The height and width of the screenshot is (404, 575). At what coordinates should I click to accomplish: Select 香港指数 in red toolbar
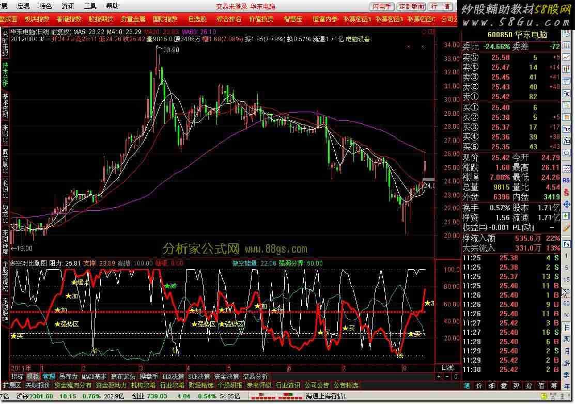tap(69, 19)
